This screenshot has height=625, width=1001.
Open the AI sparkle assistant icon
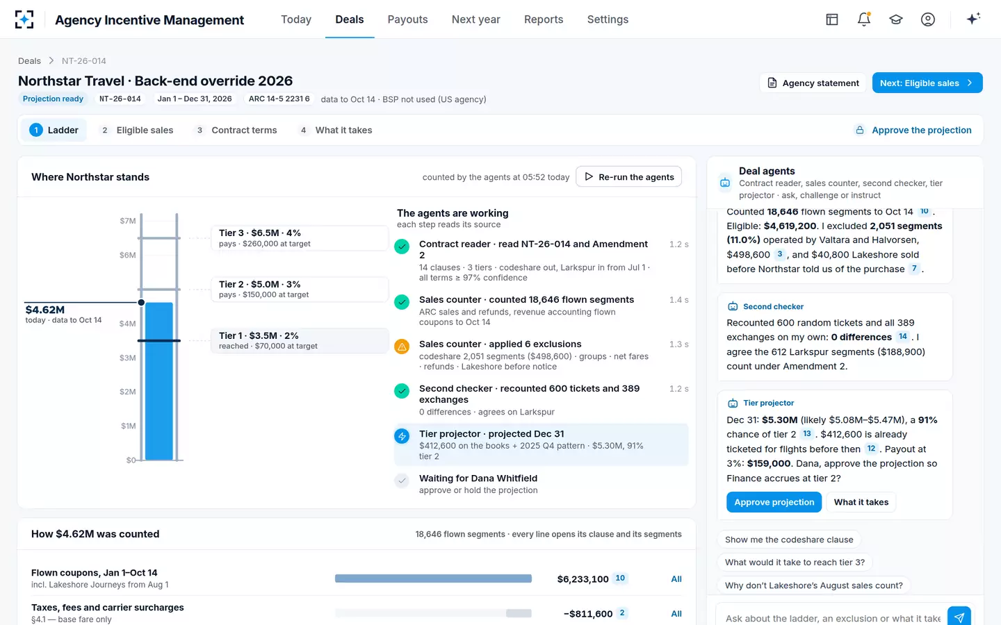tap(973, 19)
